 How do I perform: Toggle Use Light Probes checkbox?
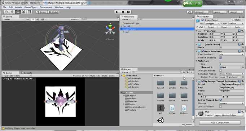click(221, 71)
